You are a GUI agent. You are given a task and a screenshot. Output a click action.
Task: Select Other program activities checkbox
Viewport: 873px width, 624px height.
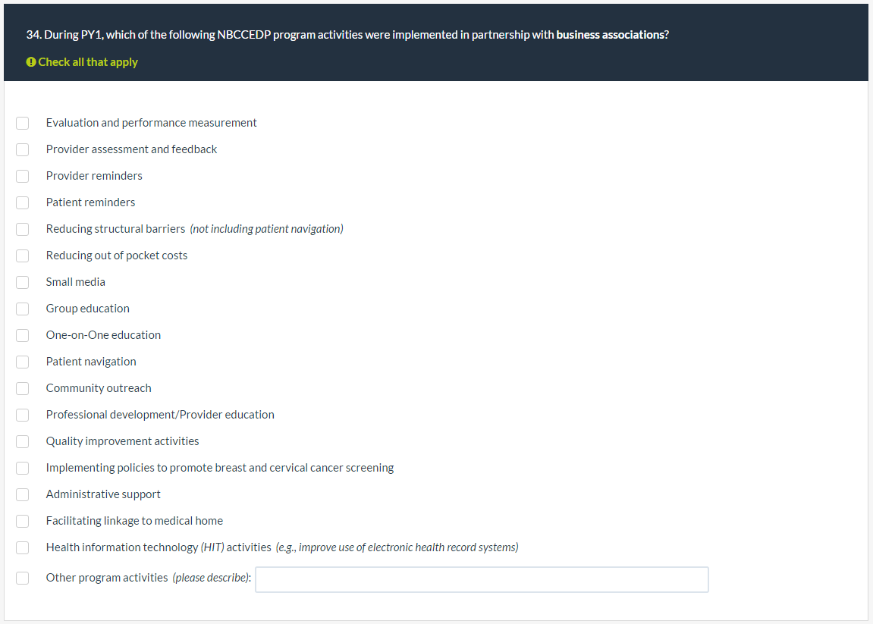coord(23,578)
